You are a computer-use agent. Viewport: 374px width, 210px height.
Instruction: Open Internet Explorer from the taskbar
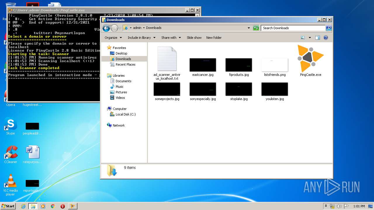[x=23, y=206]
